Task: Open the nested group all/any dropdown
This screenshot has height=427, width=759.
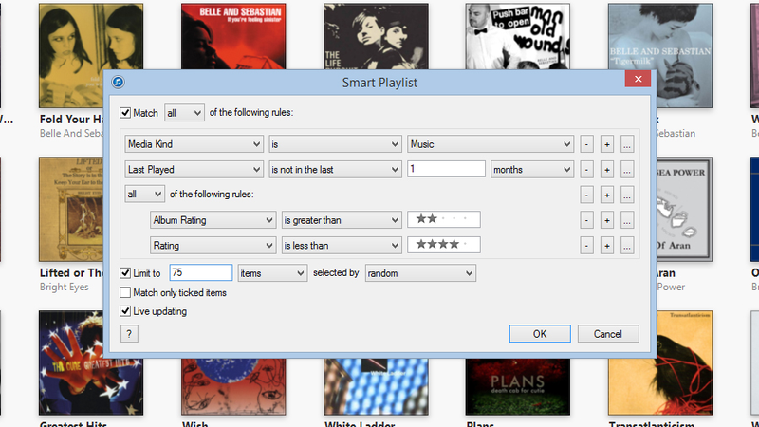Action: click(145, 195)
